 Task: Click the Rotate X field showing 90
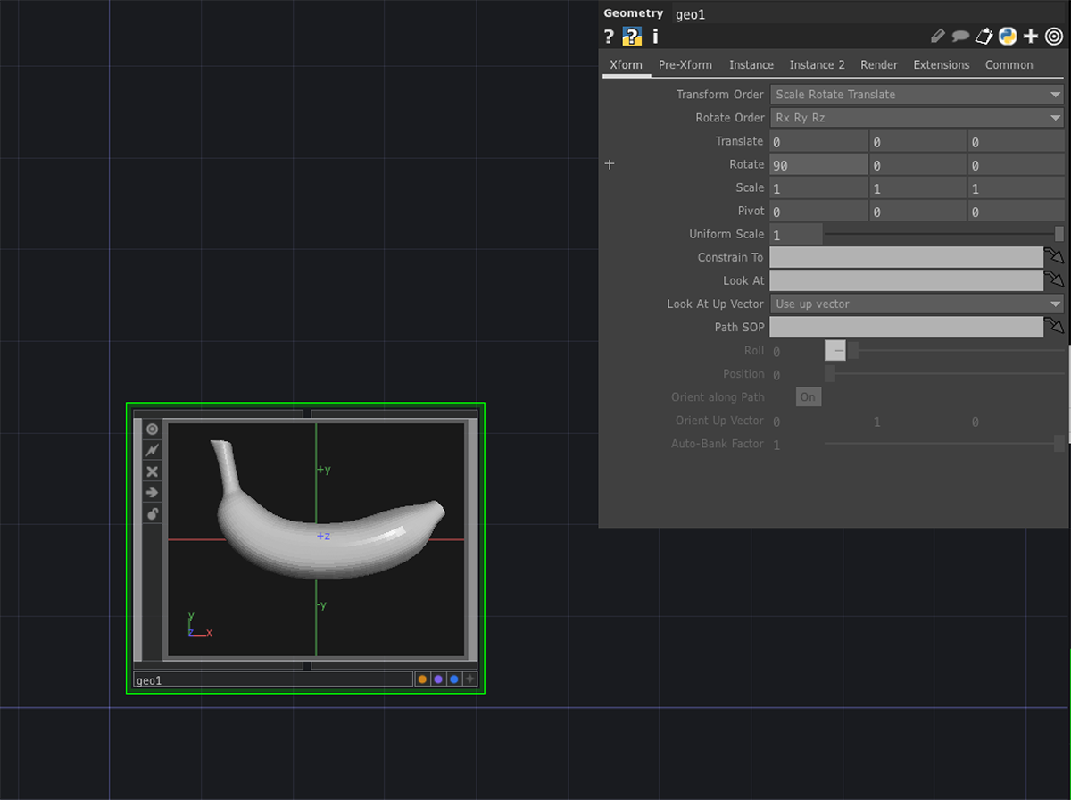(x=818, y=165)
